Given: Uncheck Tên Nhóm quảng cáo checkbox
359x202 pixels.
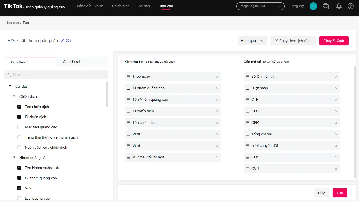Looking at the screenshot, I should [19, 168].
